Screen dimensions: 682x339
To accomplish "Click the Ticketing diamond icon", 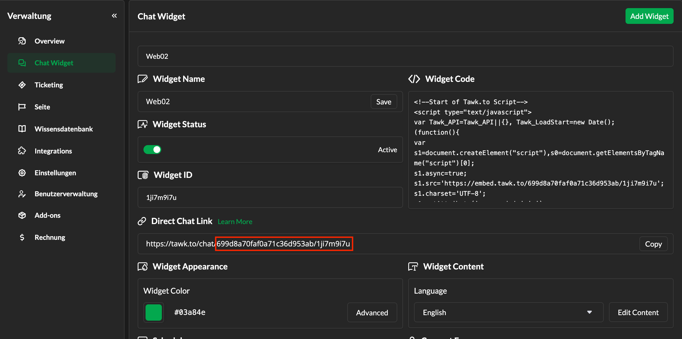I will tap(22, 85).
